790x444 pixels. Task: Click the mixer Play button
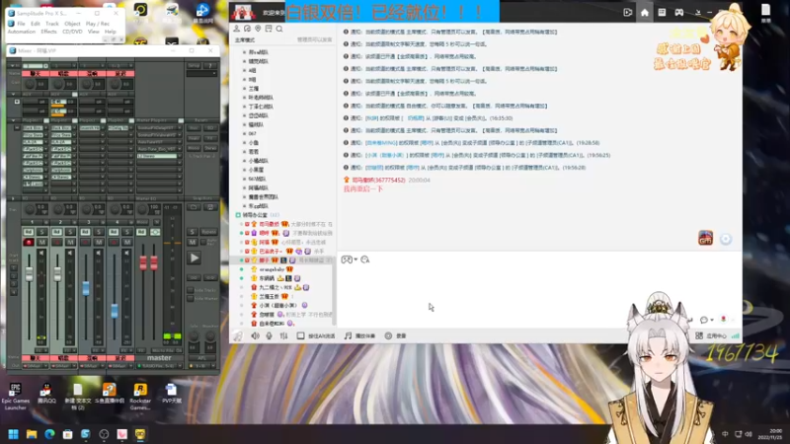pos(195,259)
